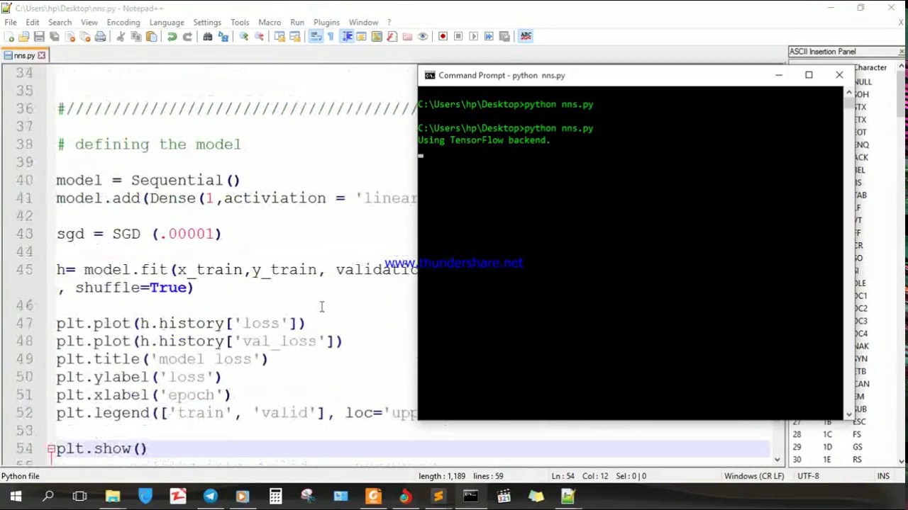The height and width of the screenshot is (510, 908).
Task: Open the Windows Start menu
Action: pyautogui.click(x=16, y=497)
